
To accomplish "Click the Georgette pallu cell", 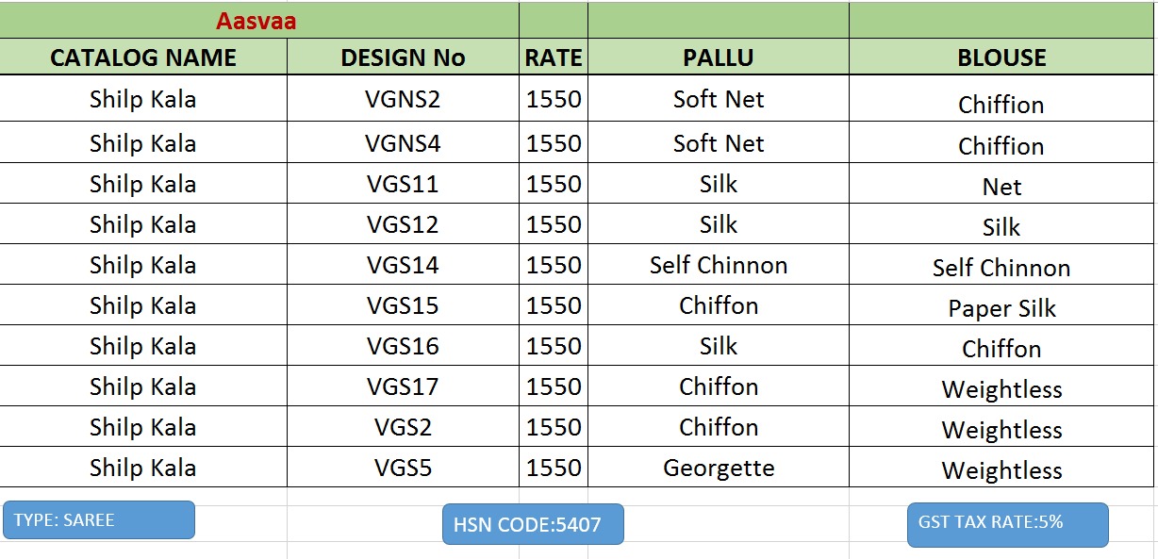I will click(x=718, y=468).
